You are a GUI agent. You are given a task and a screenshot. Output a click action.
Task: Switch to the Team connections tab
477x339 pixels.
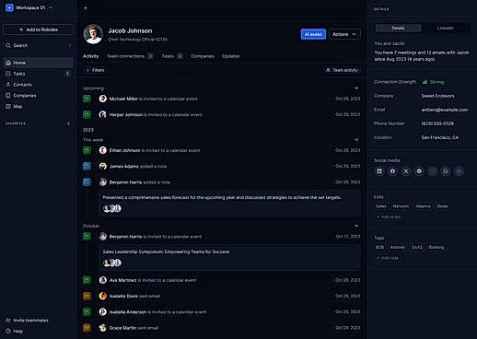coord(130,56)
